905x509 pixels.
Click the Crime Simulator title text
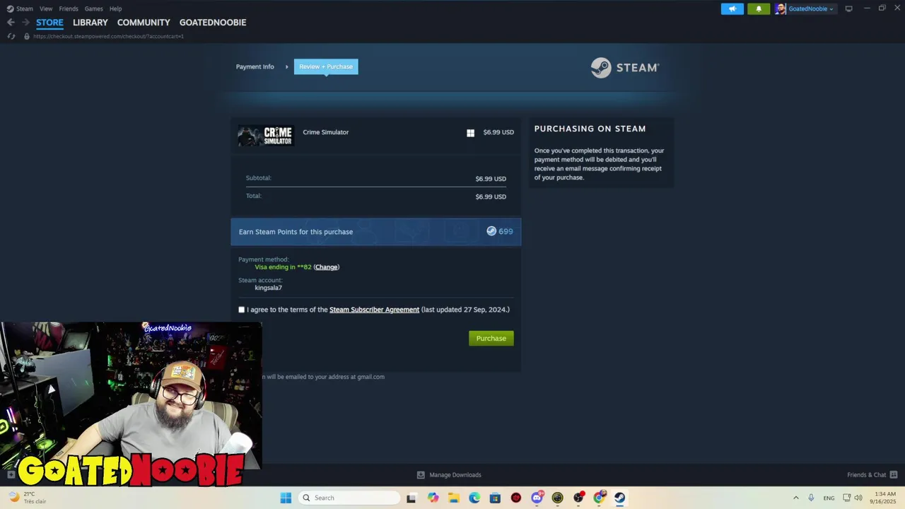click(x=325, y=132)
